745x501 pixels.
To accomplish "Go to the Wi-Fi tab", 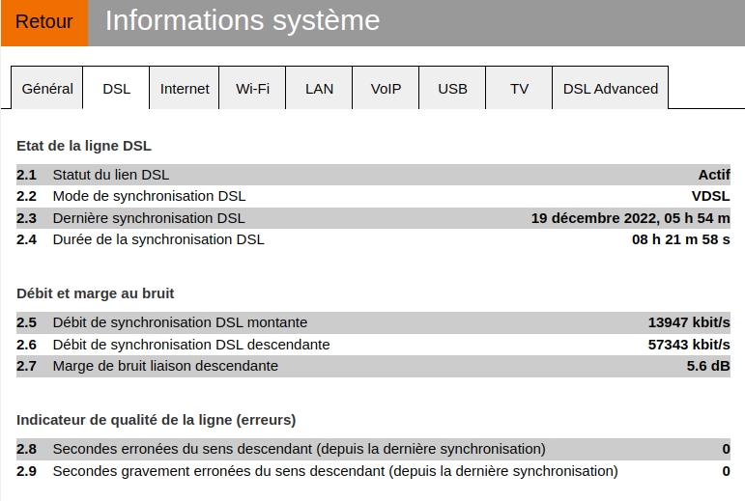I will point(252,89).
